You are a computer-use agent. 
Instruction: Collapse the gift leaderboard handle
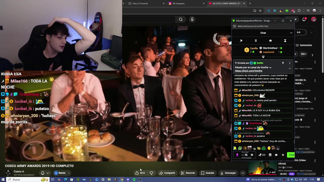[263, 57]
